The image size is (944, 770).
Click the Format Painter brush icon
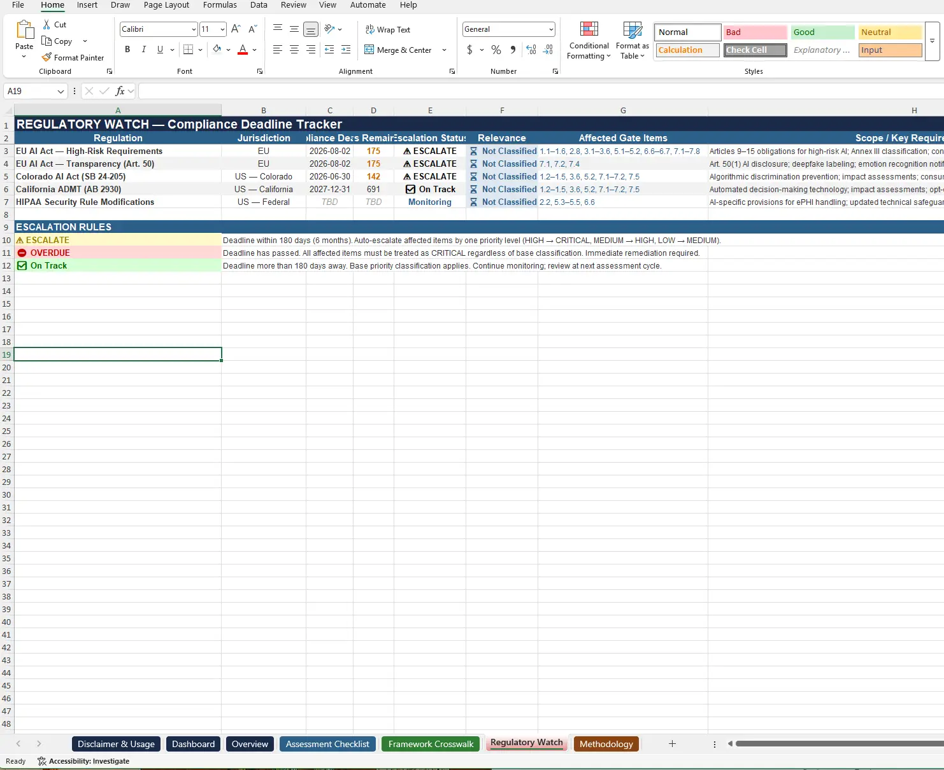(46, 57)
